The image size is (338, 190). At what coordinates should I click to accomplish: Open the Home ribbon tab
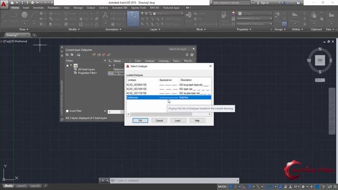coord(15,7)
